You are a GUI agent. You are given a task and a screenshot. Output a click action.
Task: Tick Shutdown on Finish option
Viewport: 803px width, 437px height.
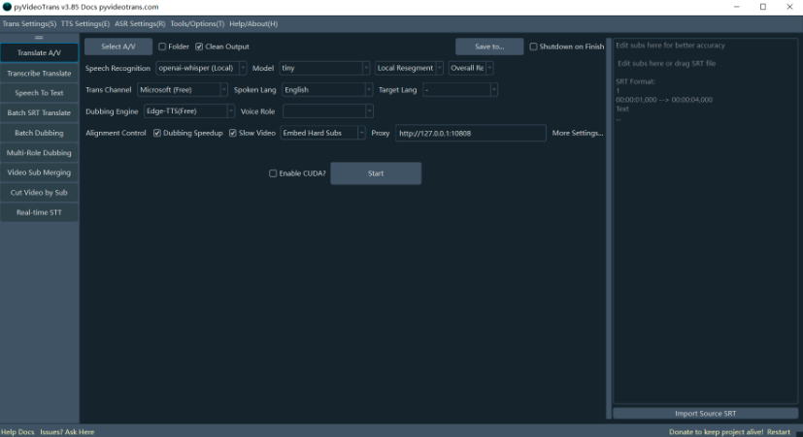tap(533, 47)
